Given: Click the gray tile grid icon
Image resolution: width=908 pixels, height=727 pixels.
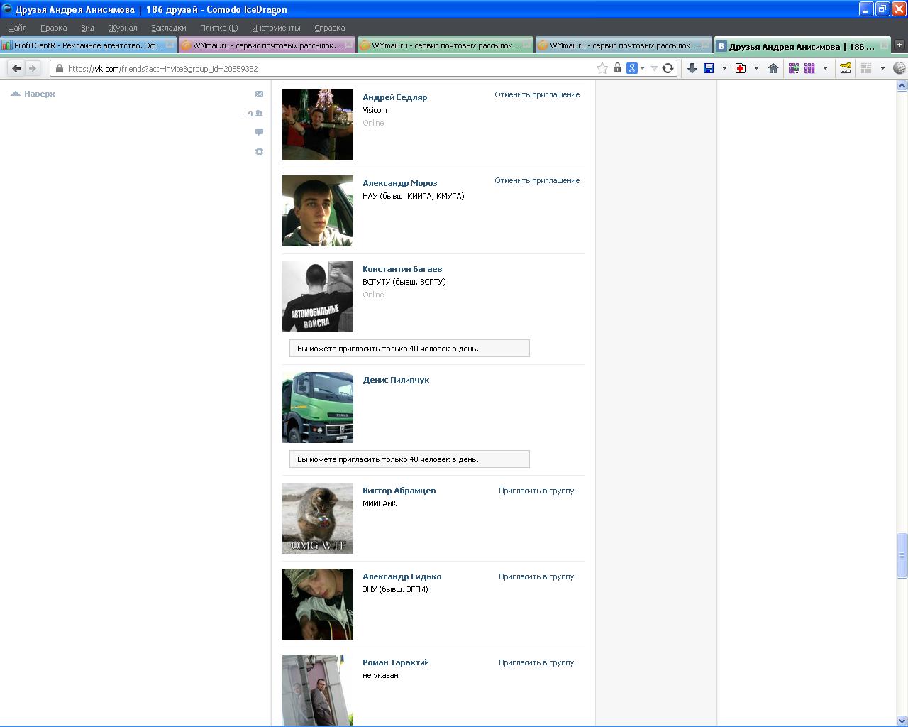Looking at the screenshot, I should [866, 68].
